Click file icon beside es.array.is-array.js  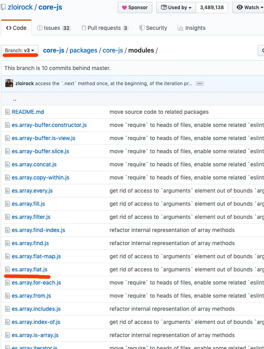pyautogui.click(x=8, y=335)
